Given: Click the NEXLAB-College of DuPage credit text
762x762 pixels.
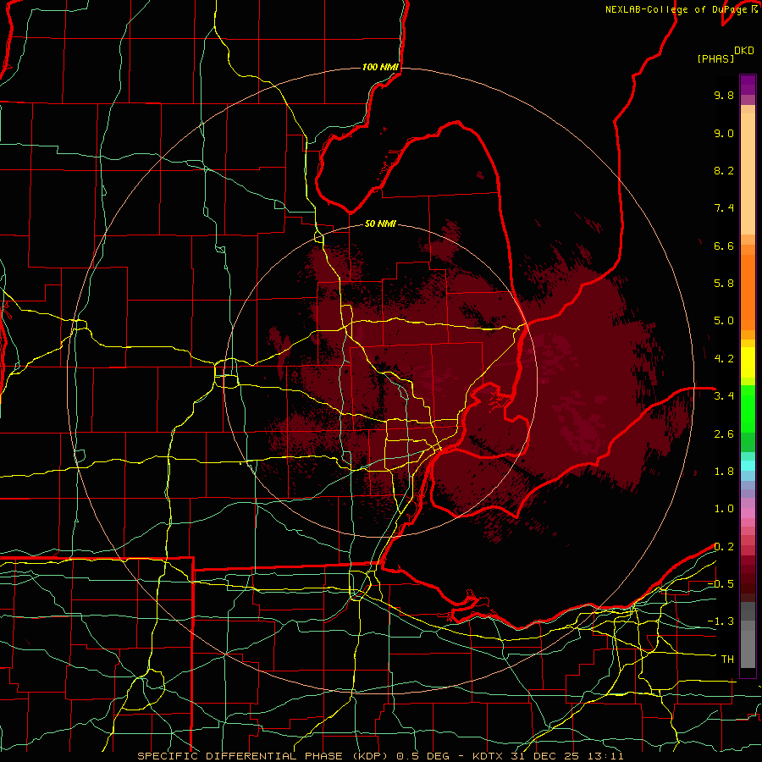Looking at the screenshot, I should pyautogui.click(x=677, y=9).
